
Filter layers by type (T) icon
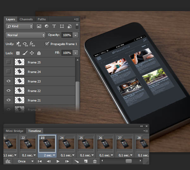tap(54, 26)
